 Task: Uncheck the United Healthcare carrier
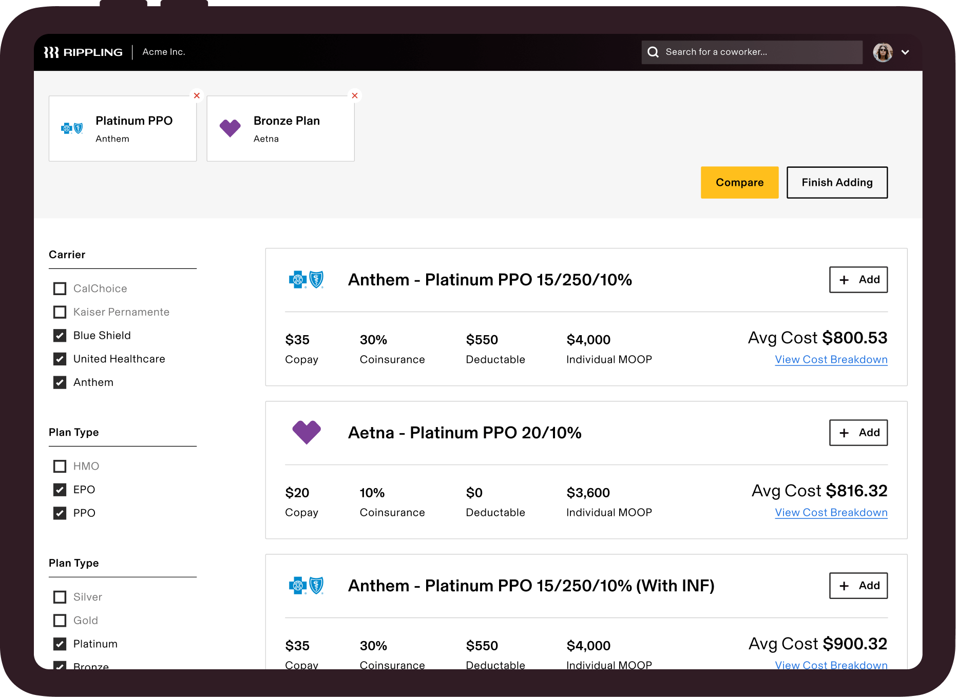tap(60, 359)
